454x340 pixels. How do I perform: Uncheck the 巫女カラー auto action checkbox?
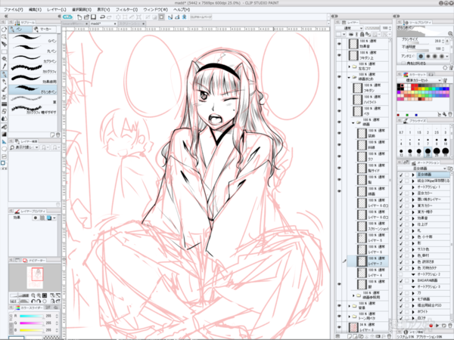pyautogui.click(x=401, y=193)
